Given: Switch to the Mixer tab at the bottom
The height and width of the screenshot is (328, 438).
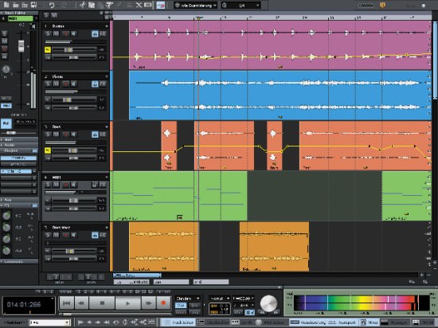Looking at the screenshot, I should pyautogui.click(x=369, y=322).
